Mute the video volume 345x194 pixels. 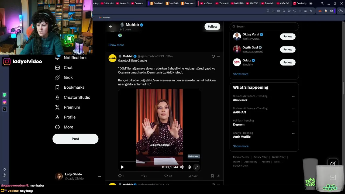point(182,167)
